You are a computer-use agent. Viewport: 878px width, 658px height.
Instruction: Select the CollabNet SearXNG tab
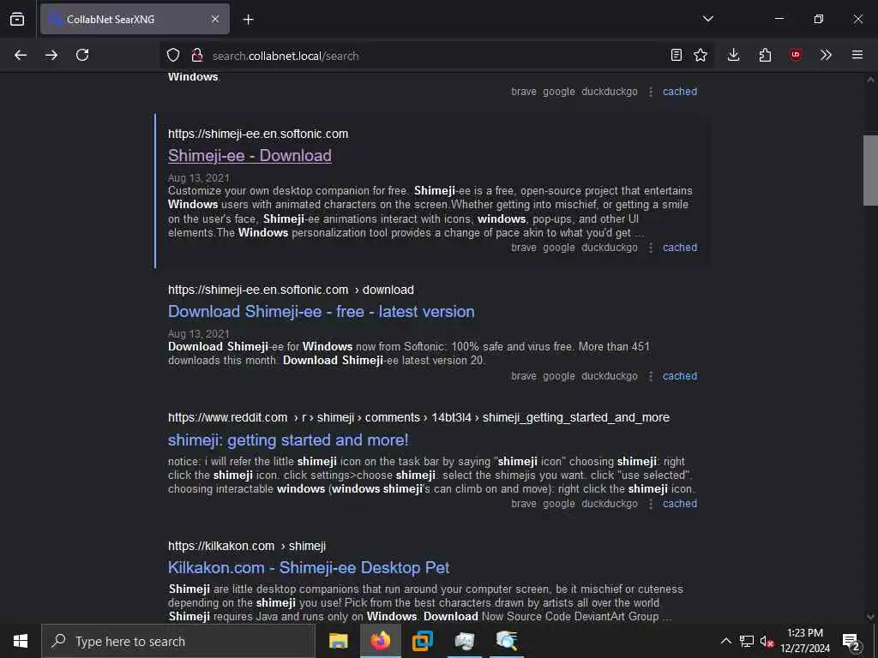tap(135, 19)
